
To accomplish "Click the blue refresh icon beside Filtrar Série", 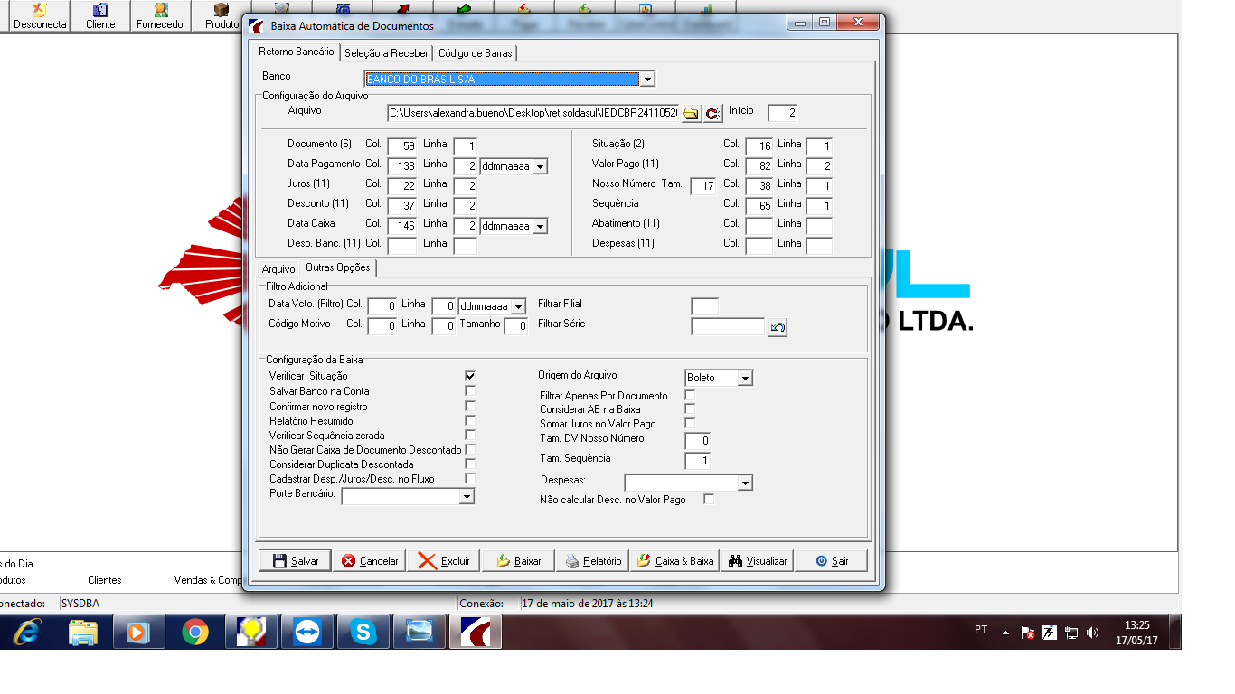I will point(778,327).
